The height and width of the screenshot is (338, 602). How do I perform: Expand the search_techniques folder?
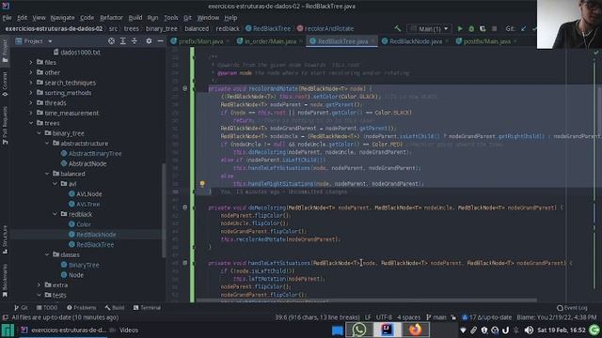pyautogui.click(x=31, y=83)
